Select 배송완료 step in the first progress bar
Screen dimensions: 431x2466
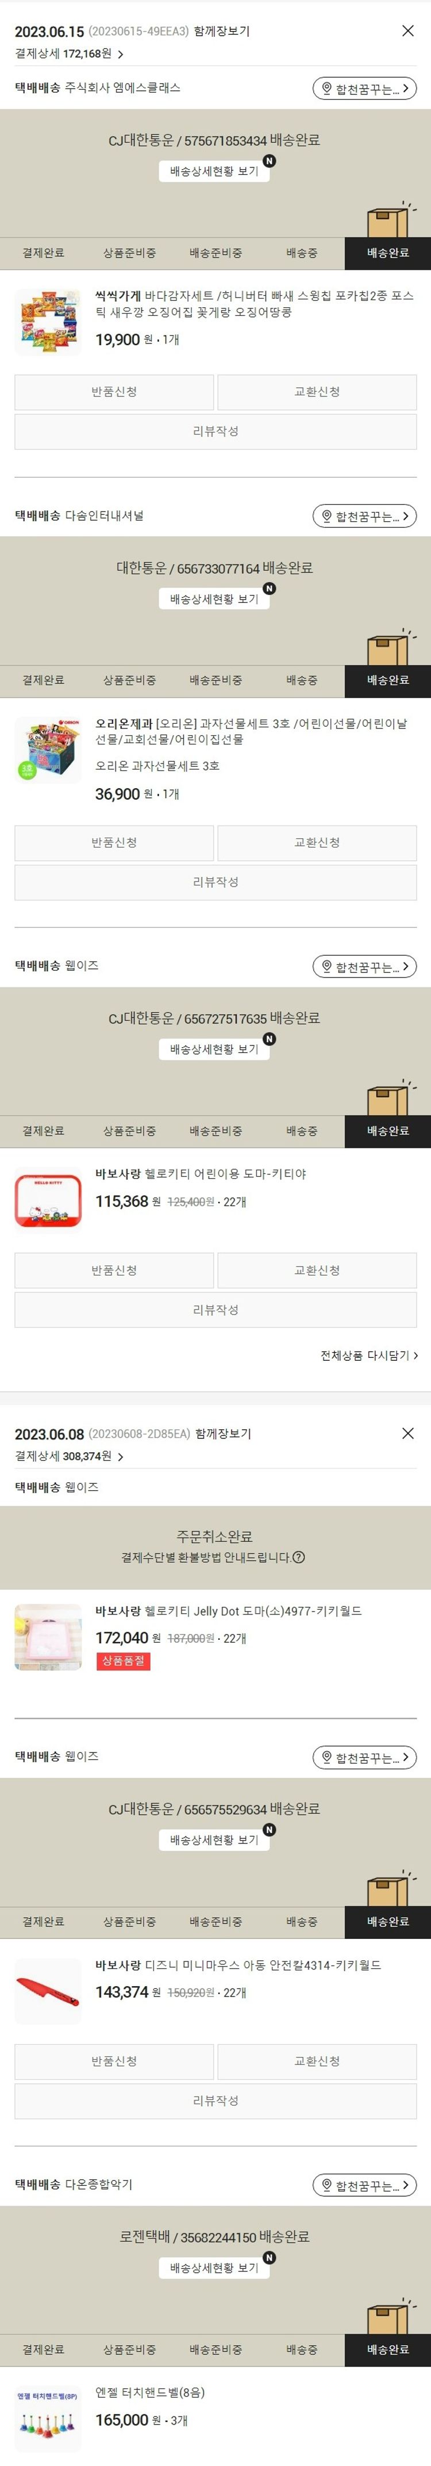tap(387, 253)
